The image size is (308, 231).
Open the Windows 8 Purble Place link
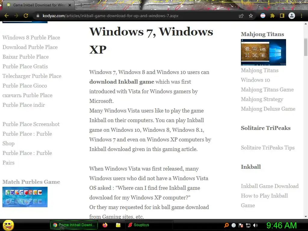pos(31,38)
